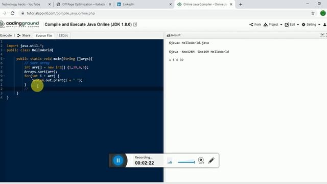
Task: Click the '// Sort array' comment
Action: pyautogui.click(x=37, y=63)
